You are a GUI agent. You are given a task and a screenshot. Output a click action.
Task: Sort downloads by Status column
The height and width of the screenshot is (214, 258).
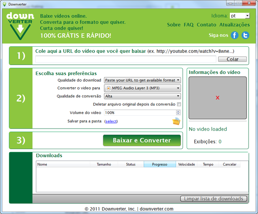click(x=131, y=164)
